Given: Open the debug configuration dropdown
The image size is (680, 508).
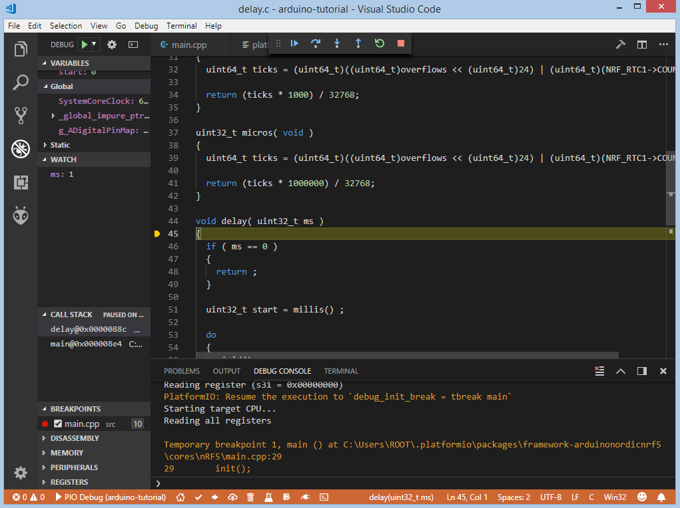Looking at the screenshot, I should pyautogui.click(x=94, y=45).
